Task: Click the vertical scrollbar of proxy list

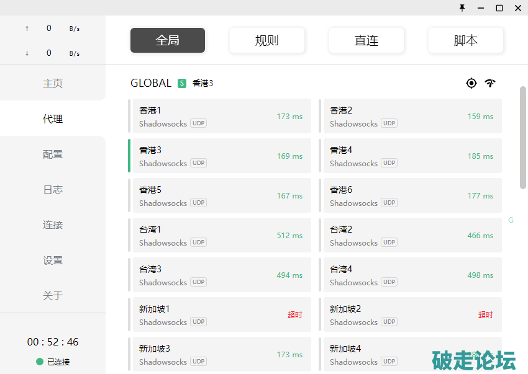Action: (523, 137)
